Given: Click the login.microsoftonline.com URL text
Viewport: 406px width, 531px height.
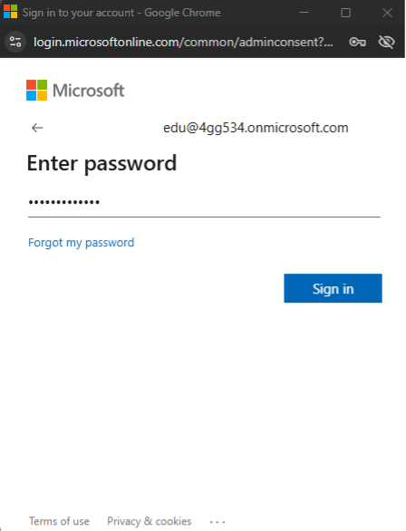Looking at the screenshot, I should point(183,42).
